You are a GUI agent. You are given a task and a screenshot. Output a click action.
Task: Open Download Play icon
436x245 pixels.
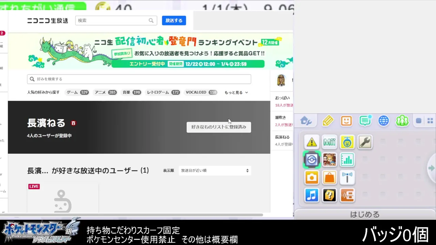[347, 195]
